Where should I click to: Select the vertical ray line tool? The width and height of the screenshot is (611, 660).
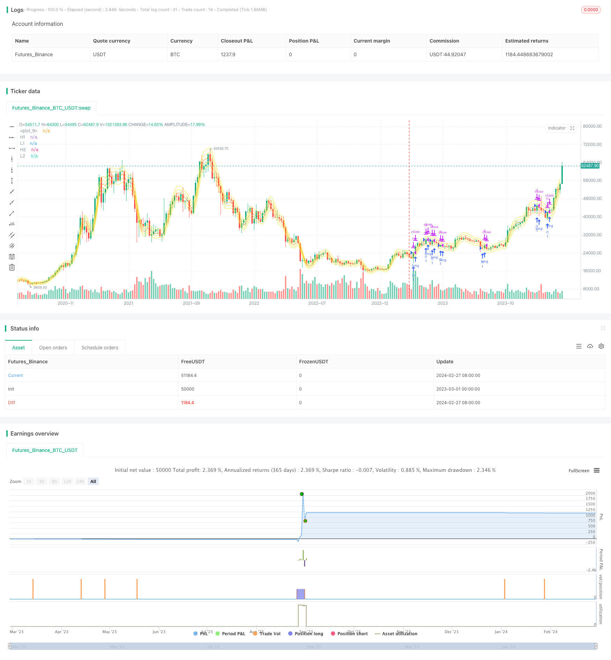click(12, 170)
